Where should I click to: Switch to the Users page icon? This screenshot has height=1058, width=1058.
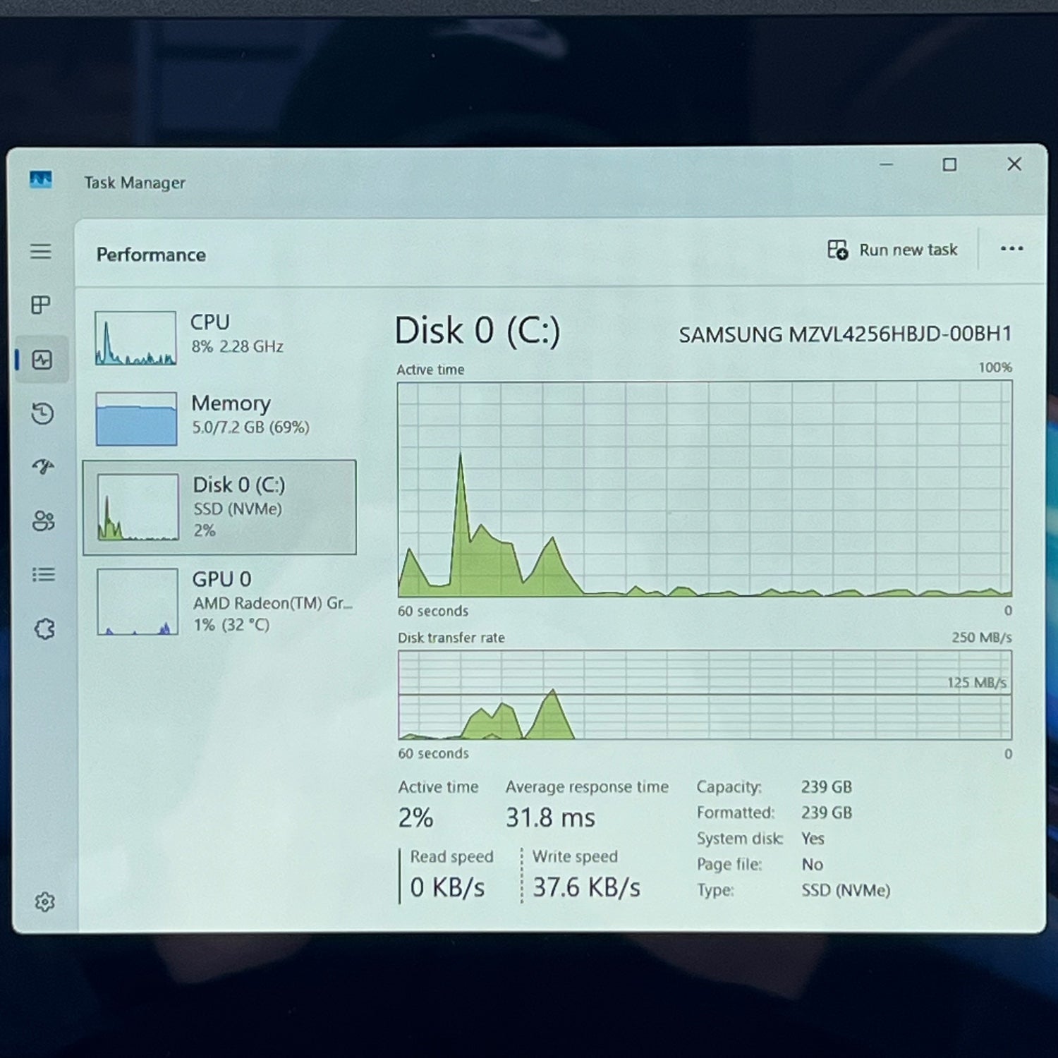click(x=43, y=521)
